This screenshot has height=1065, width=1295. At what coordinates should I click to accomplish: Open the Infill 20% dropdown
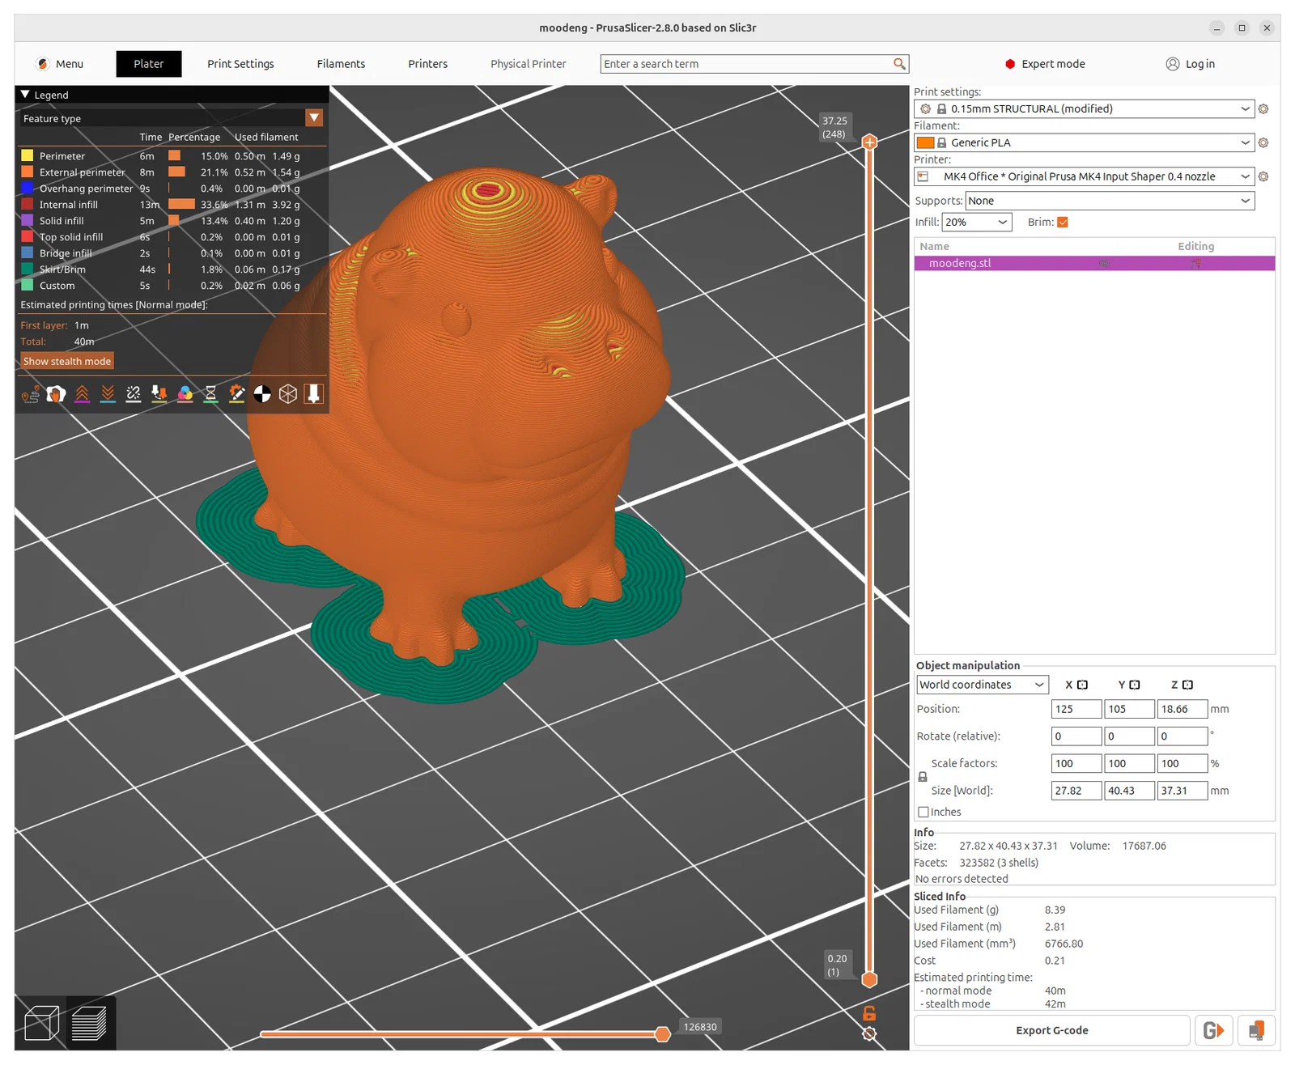pos(977,223)
